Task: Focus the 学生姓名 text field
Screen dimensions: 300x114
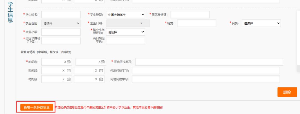Action: coord(61,15)
